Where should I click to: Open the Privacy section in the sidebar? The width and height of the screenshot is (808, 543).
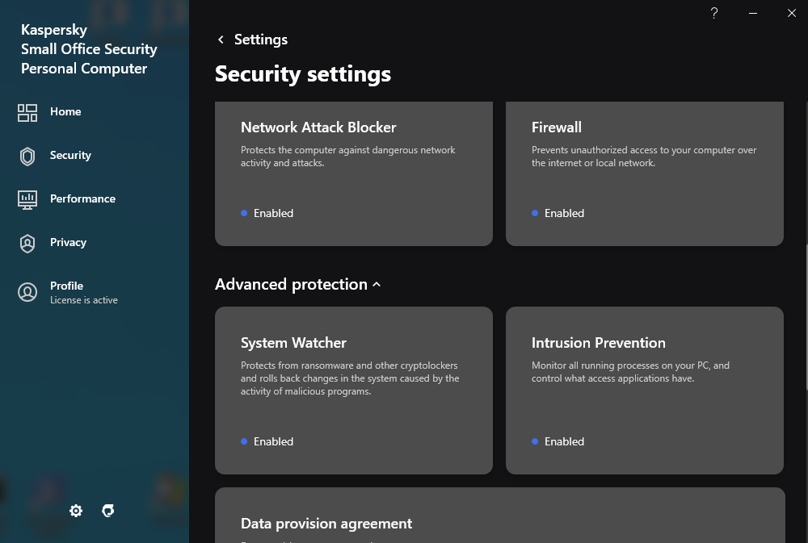pyautogui.click(x=27, y=243)
